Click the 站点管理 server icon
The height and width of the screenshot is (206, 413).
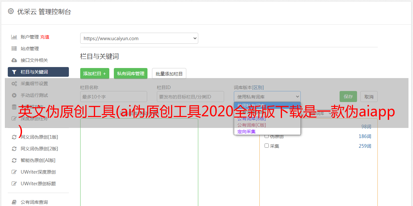click(14, 49)
